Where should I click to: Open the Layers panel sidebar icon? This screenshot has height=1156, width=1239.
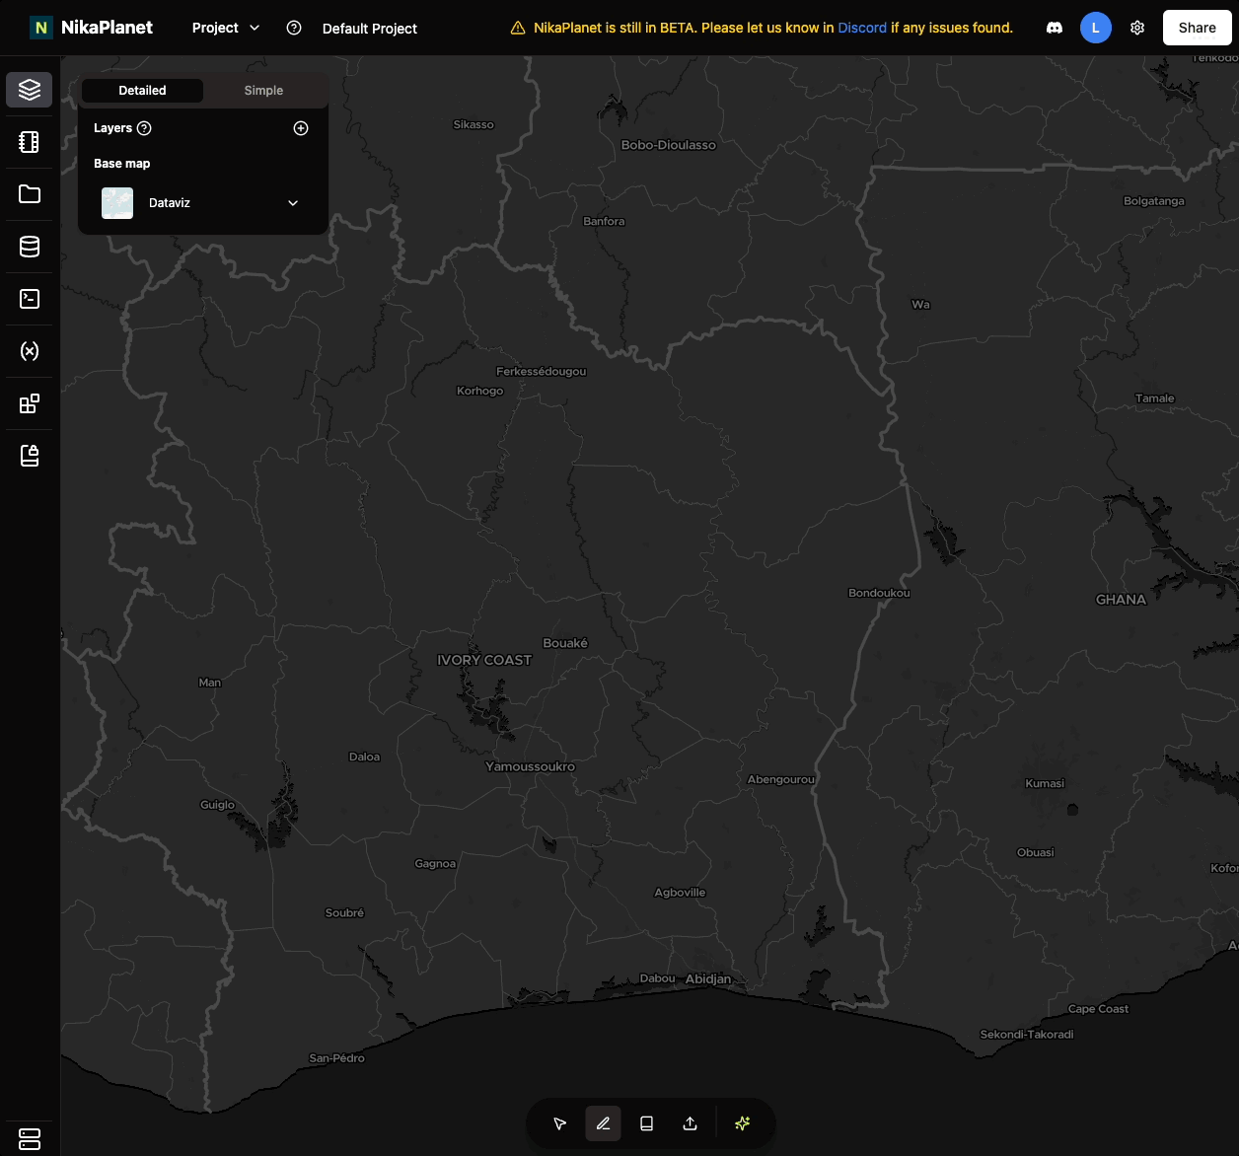30,90
